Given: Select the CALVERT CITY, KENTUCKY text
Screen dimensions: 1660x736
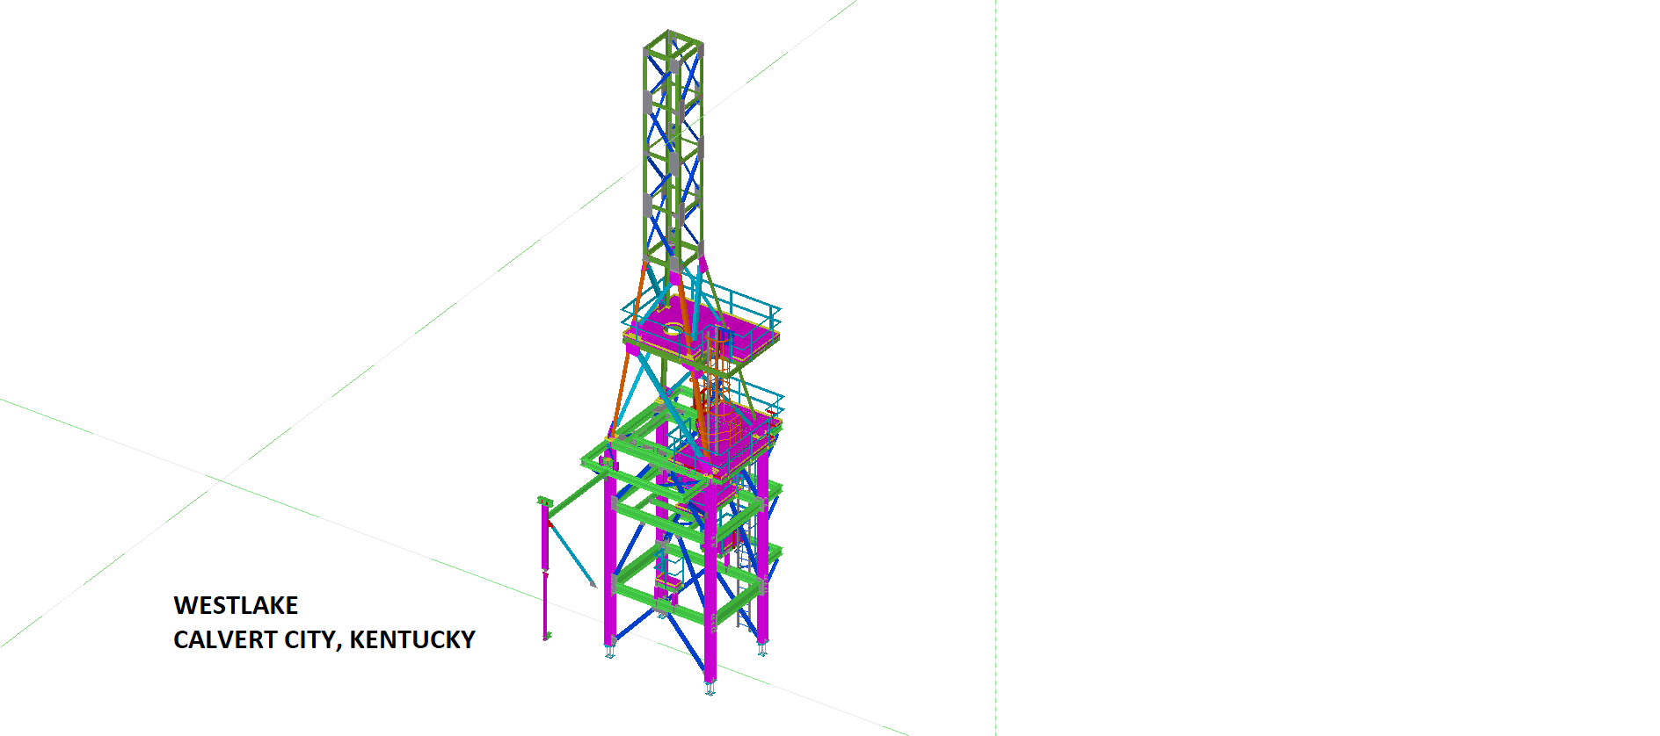Looking at the screenshot, I should click(x=324, y=639).
